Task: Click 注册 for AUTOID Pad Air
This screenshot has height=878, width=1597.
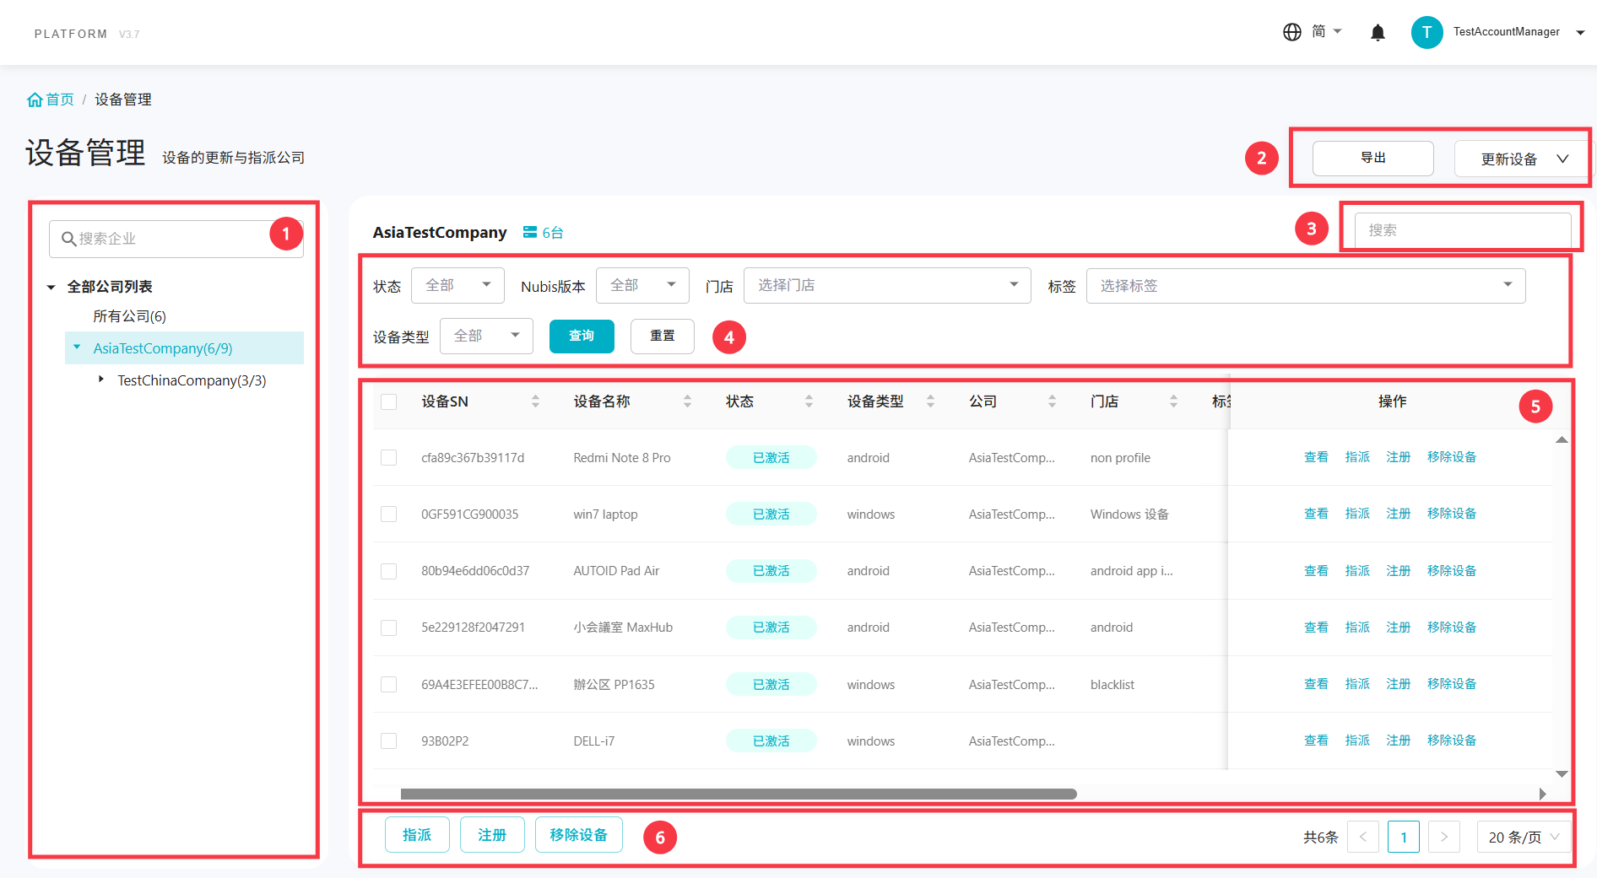Action: point(1399,571)
